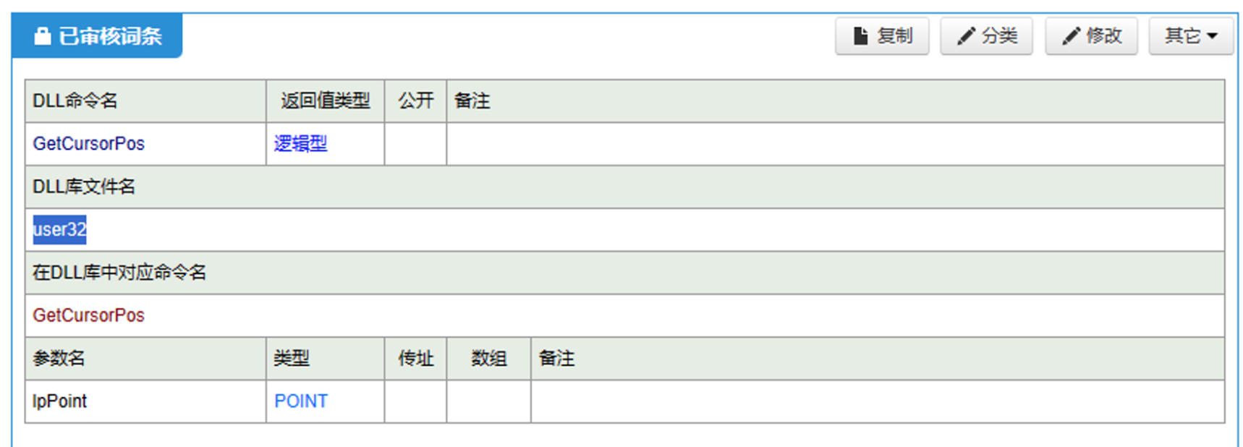Click the 传址 cell in lpPoint row
The image size is (1243, 447).
coord(415,401)
